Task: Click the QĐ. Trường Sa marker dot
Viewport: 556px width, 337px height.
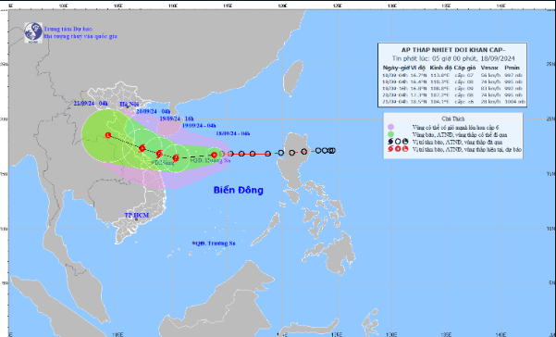Action: coord(193,243)
